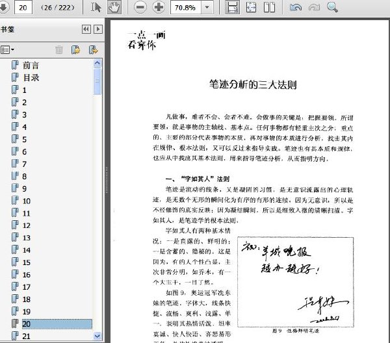Click the bookmark list scrollbar thumb

pos(97,81)
